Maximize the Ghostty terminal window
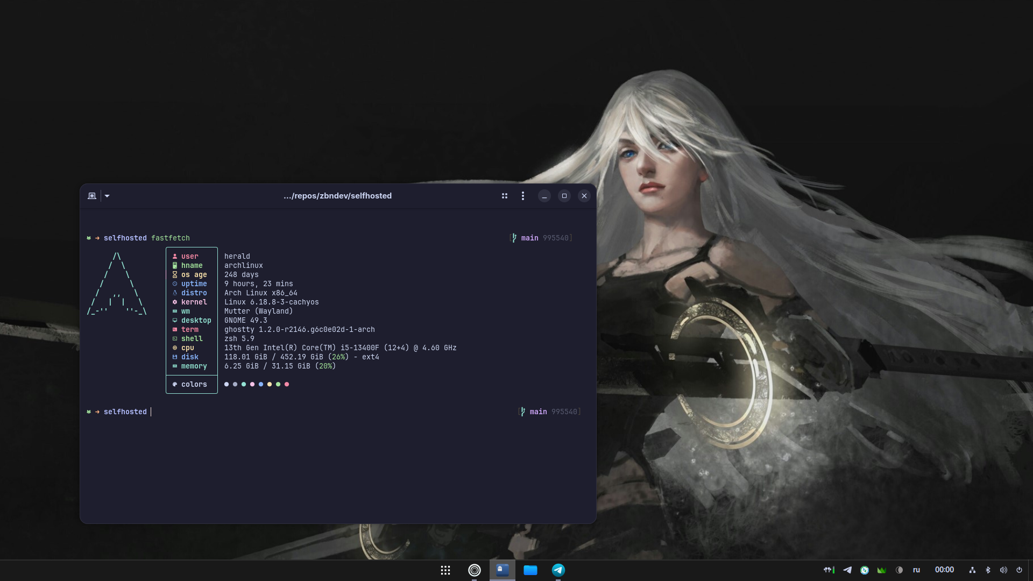 (x=564, y=196)
